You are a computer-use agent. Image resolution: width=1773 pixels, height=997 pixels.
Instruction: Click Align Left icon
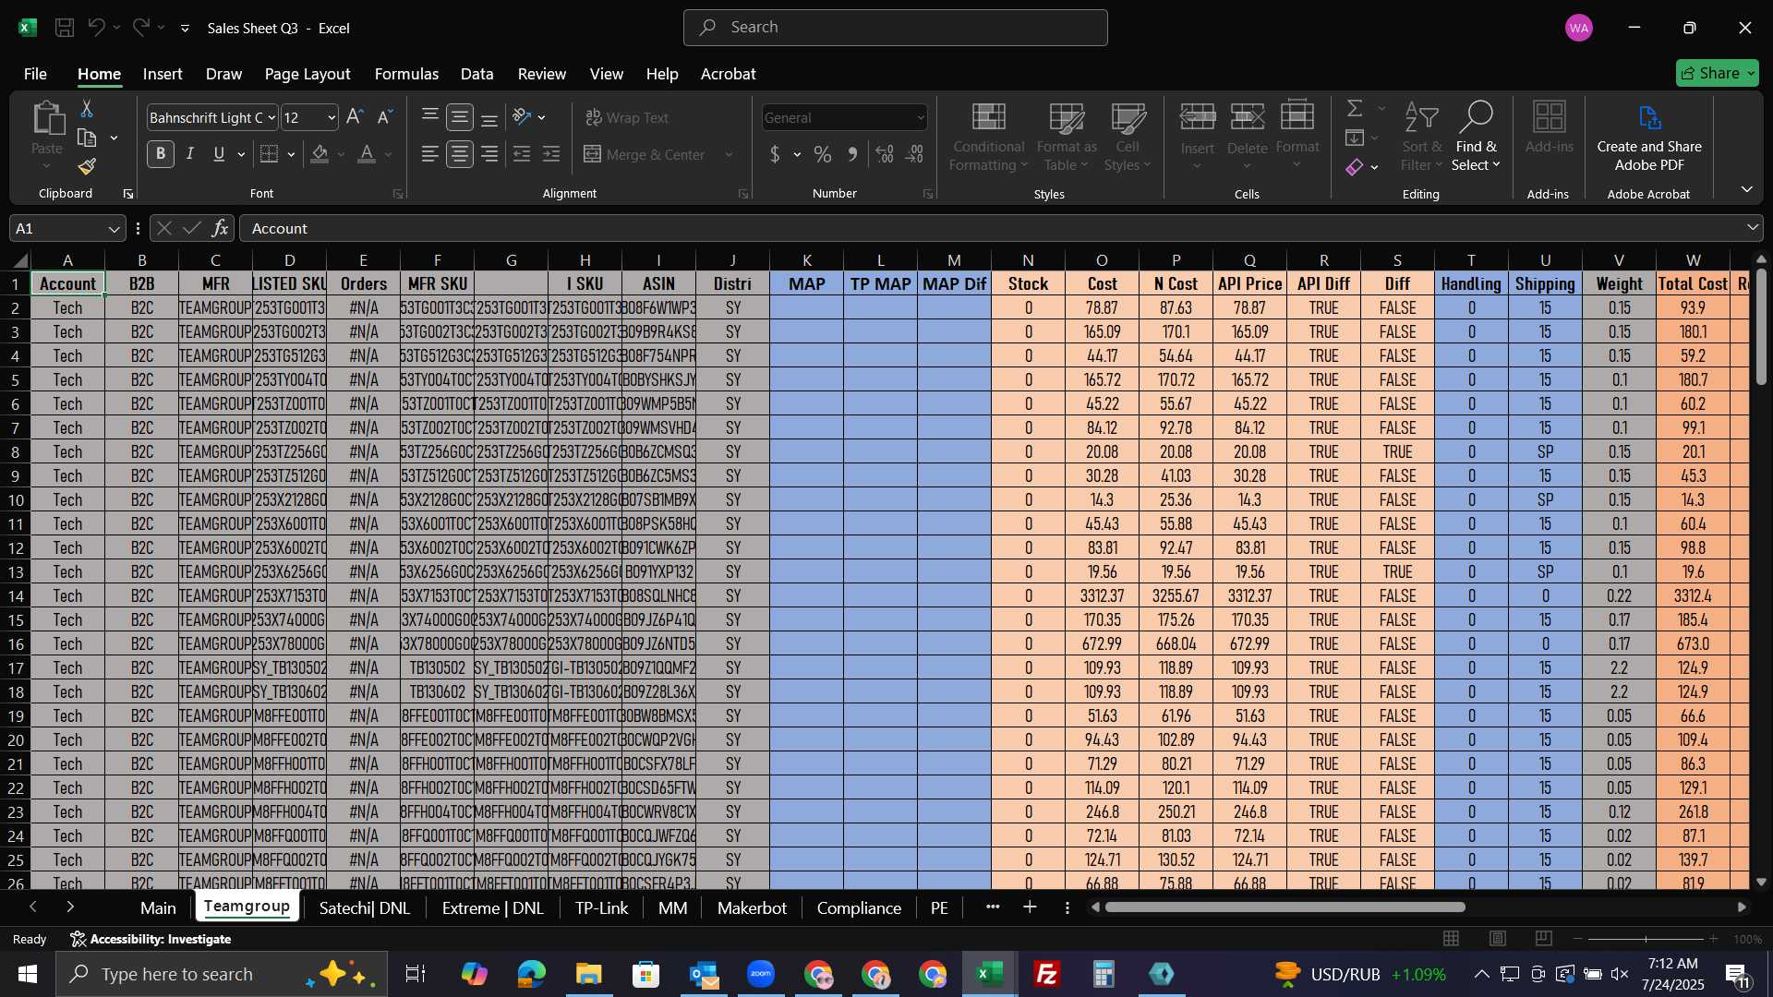(430, 154)
